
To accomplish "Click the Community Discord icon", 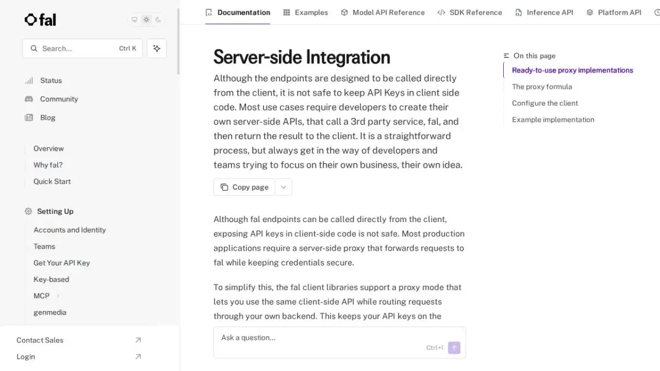I will tap(29, 99).
